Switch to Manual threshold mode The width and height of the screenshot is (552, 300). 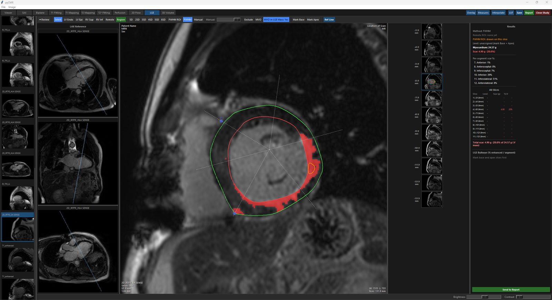pos(198,20)
